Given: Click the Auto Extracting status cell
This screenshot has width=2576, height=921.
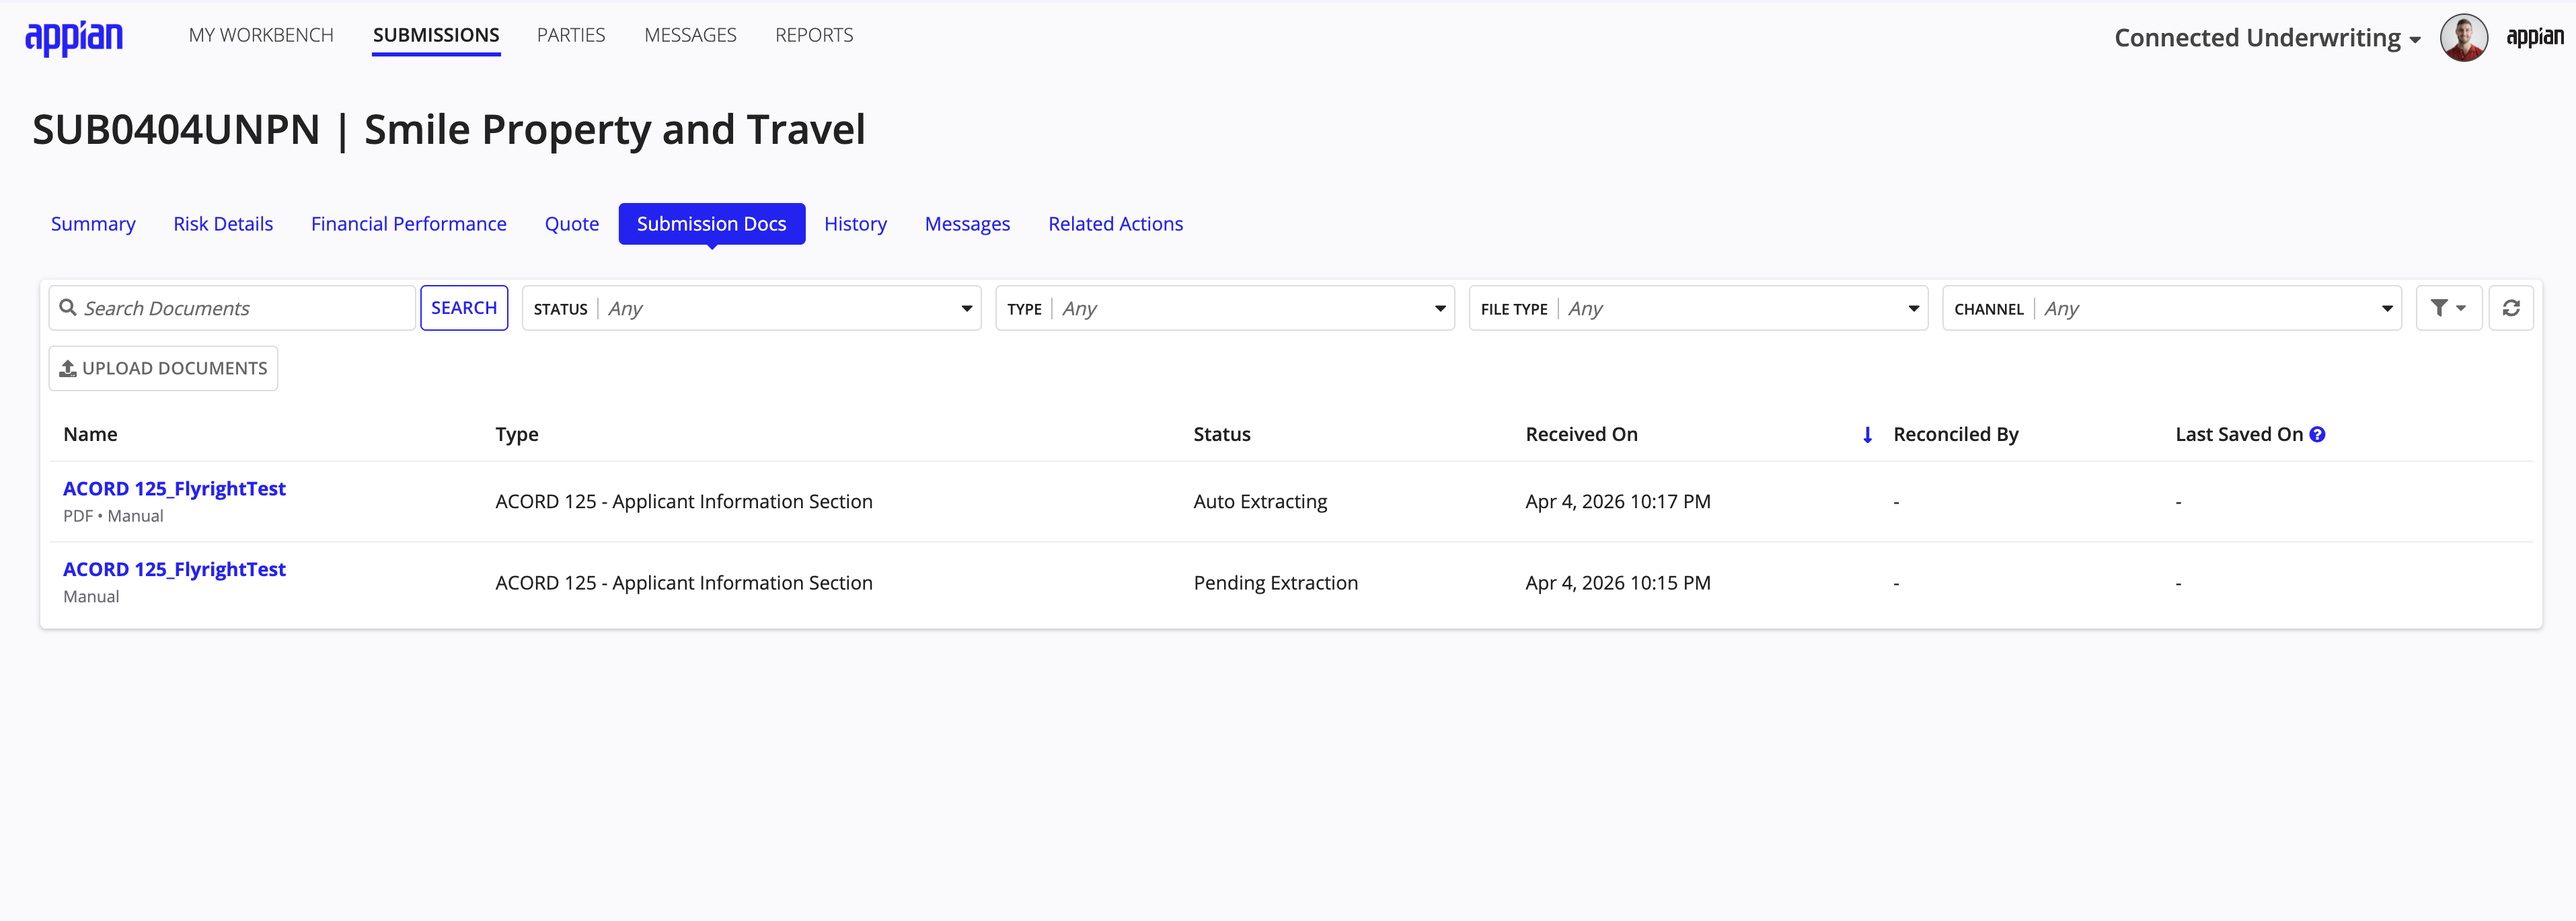Looking at the screenshot, I should (1260, 502).
